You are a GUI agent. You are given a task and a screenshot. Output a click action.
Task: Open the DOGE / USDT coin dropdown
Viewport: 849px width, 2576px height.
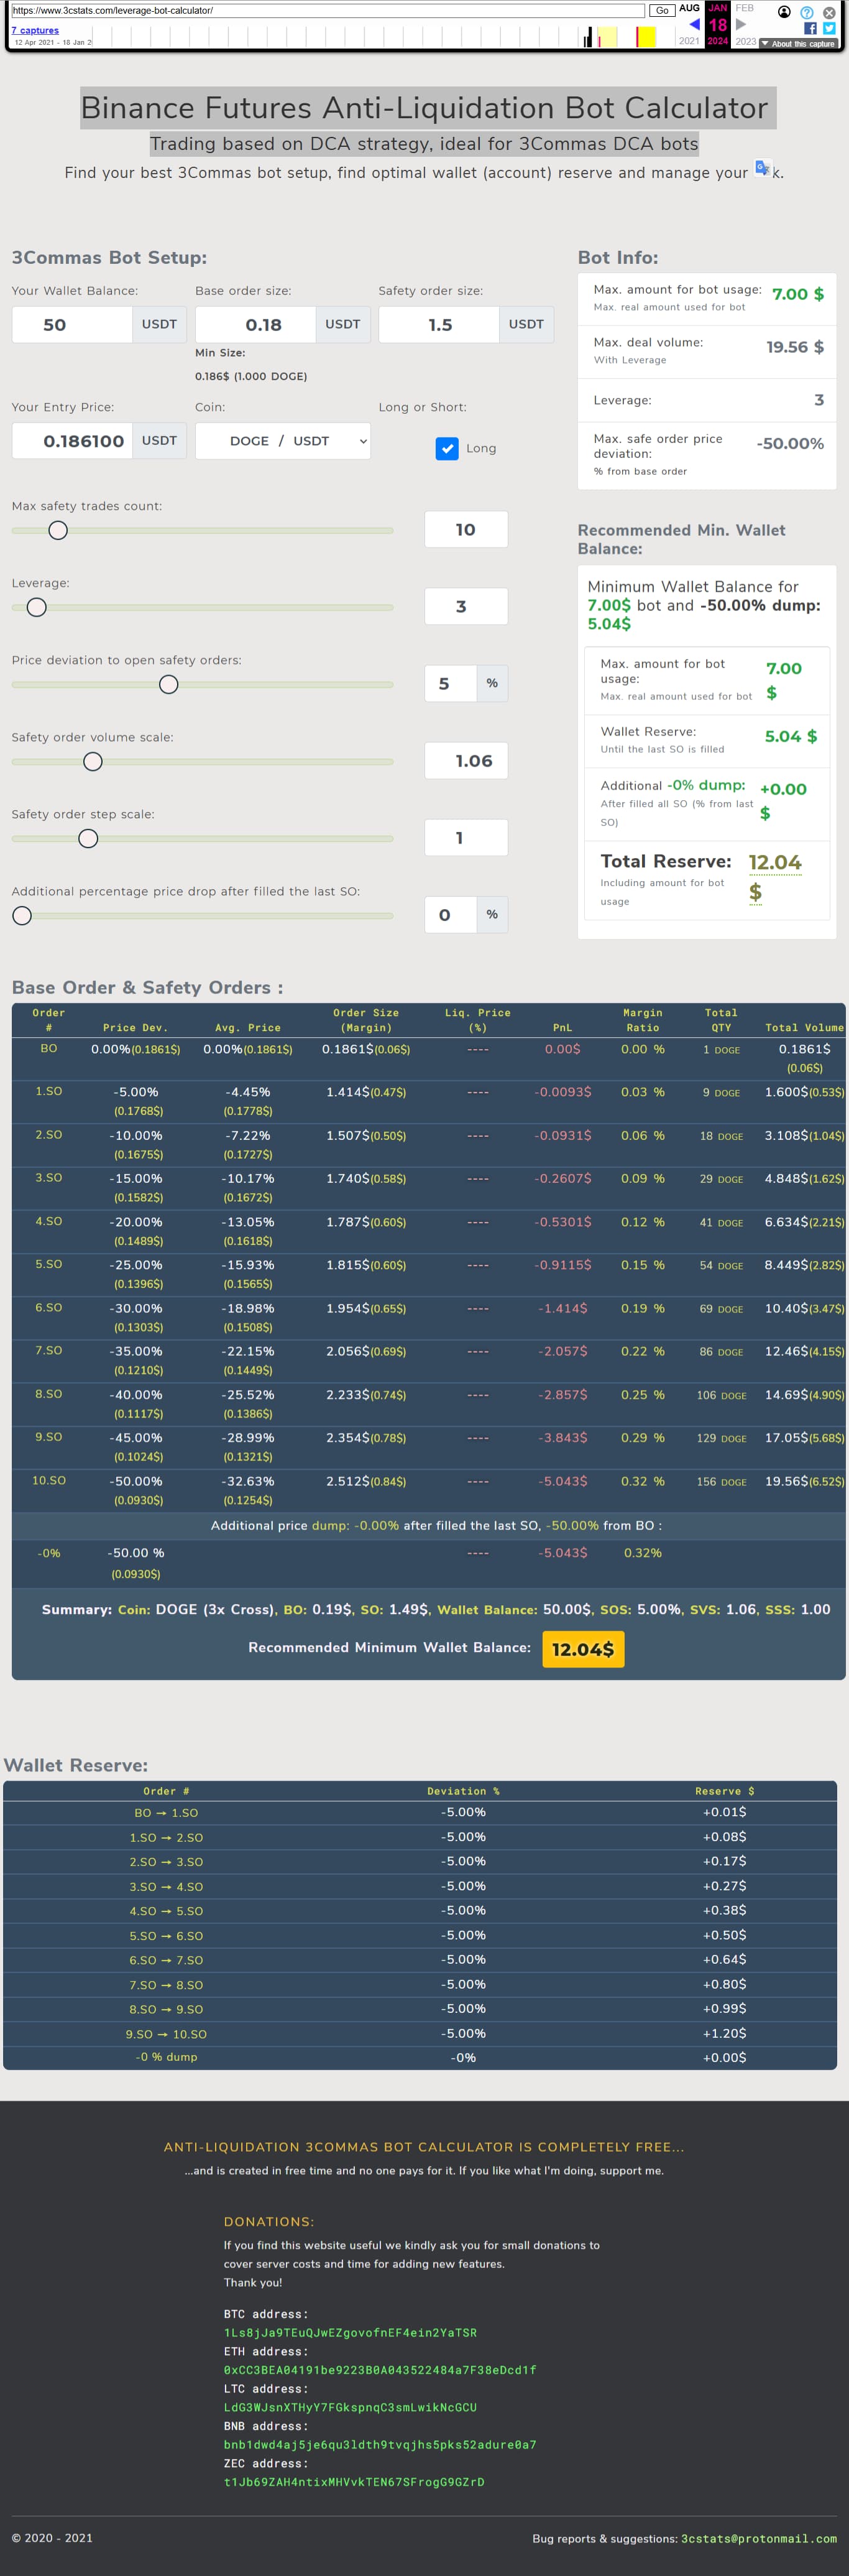pos(283,441)
